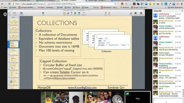Open the Keynote zoom percentage dropdown
Screen dimensions: 184x103
tap(15, 13)
